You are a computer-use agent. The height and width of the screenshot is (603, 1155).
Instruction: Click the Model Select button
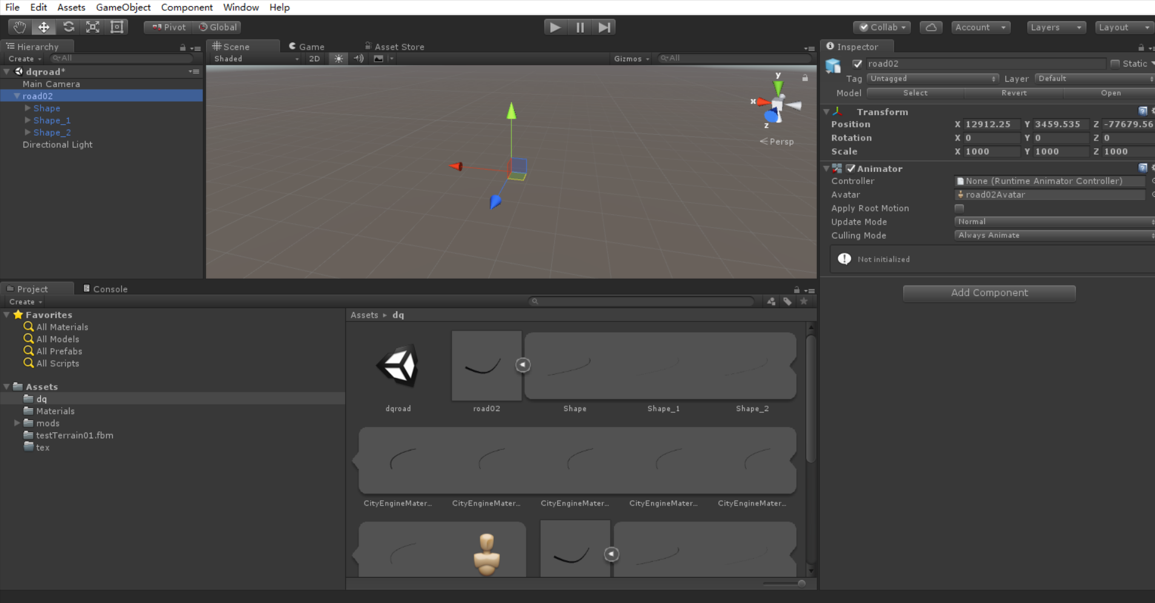[x=915, y=93]
